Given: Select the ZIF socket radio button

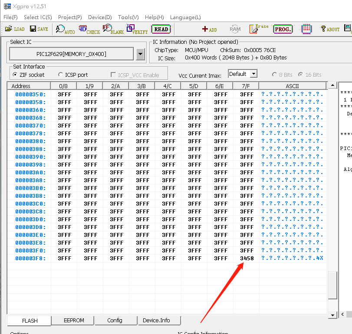Looking at the screenshot, I should click(16, 75).
